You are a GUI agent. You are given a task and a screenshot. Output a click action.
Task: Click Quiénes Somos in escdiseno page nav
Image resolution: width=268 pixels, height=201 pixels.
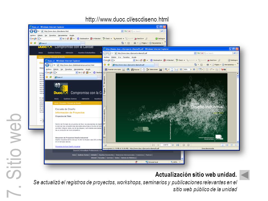[x=54, y=53]
